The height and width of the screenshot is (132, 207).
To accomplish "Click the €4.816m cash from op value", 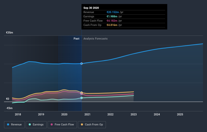I will tap(112, 25).
